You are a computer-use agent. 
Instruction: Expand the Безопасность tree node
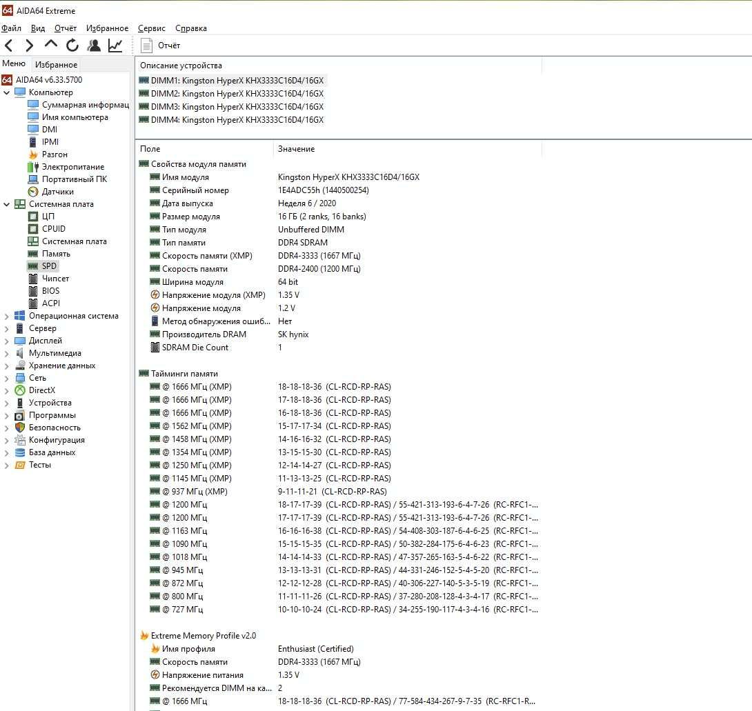7,428
